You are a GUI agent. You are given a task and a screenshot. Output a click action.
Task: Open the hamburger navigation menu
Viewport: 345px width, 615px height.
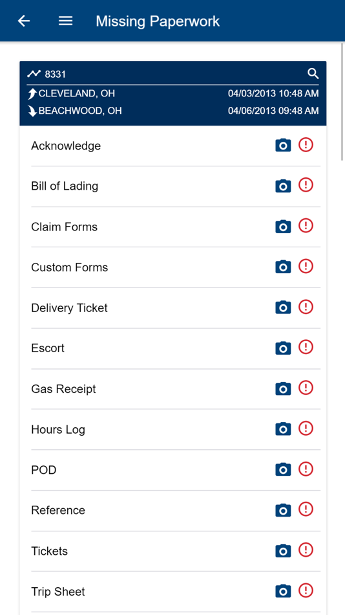click(65, 21)
